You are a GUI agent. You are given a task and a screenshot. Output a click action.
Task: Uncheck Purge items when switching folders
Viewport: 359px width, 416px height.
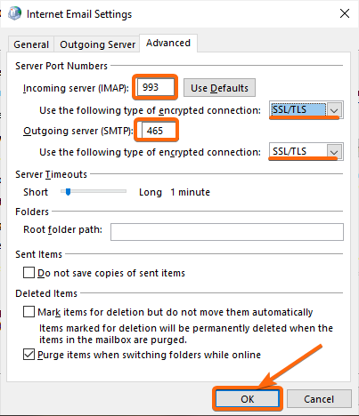(29, 355)
